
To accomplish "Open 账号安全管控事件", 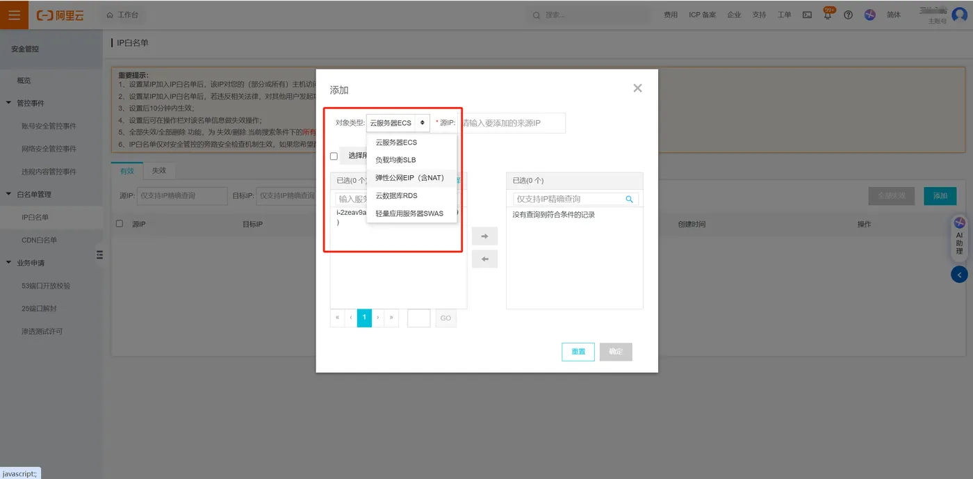I will pos(49,126).
